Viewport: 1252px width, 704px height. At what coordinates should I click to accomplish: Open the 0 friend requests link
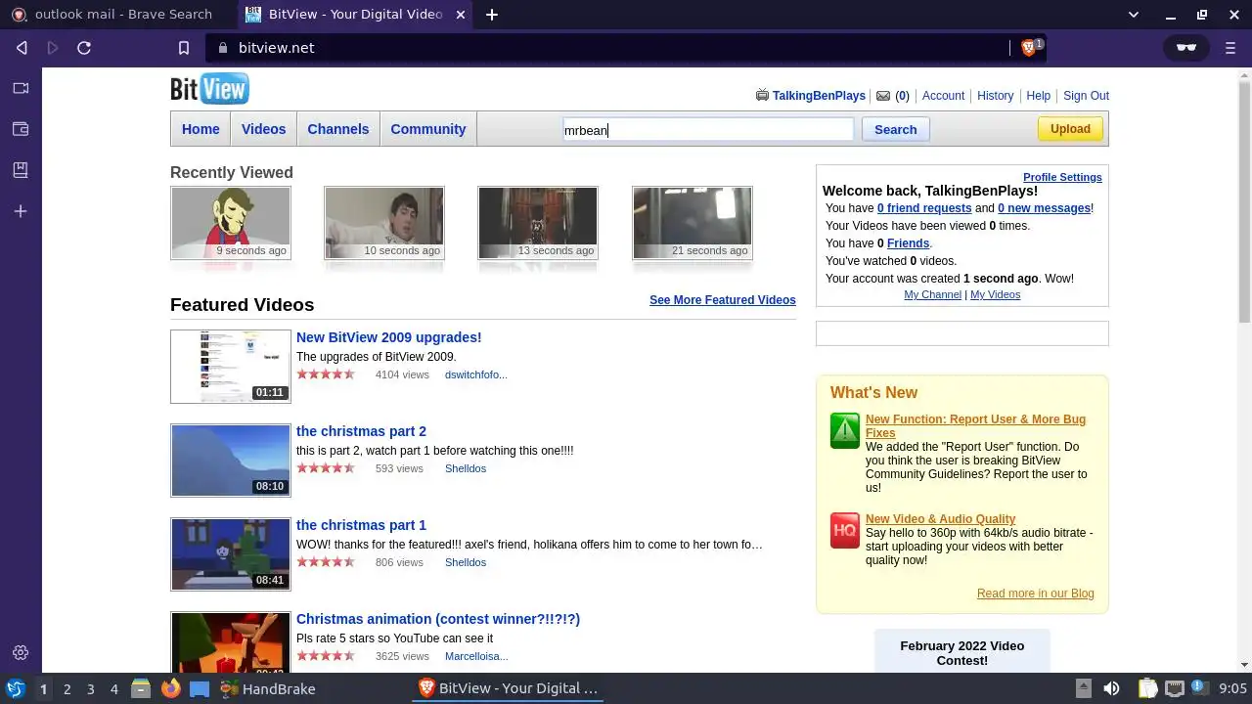(924, 208)
